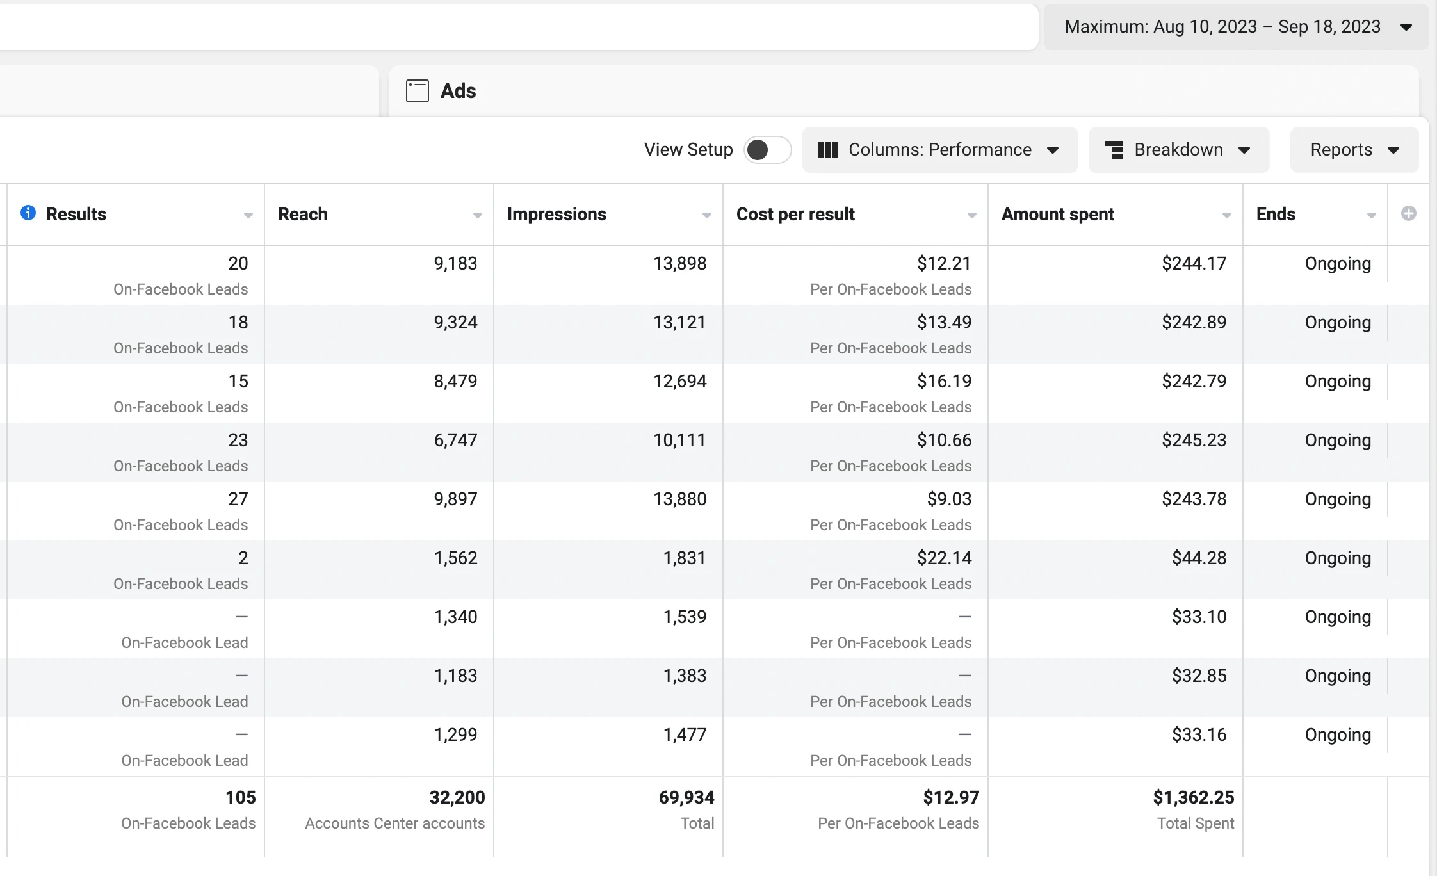Select impressions value 12,694
The width and height of the screenshot is (1437, 876).
[679, 381]
